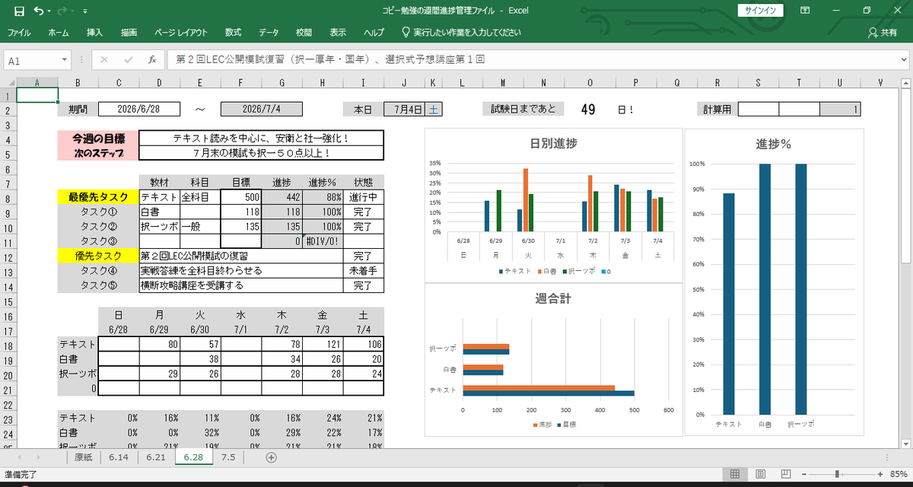Open the ページ レイアウト ribbon tab
This screenshot has width=913, height=487.
pos(180,33)
